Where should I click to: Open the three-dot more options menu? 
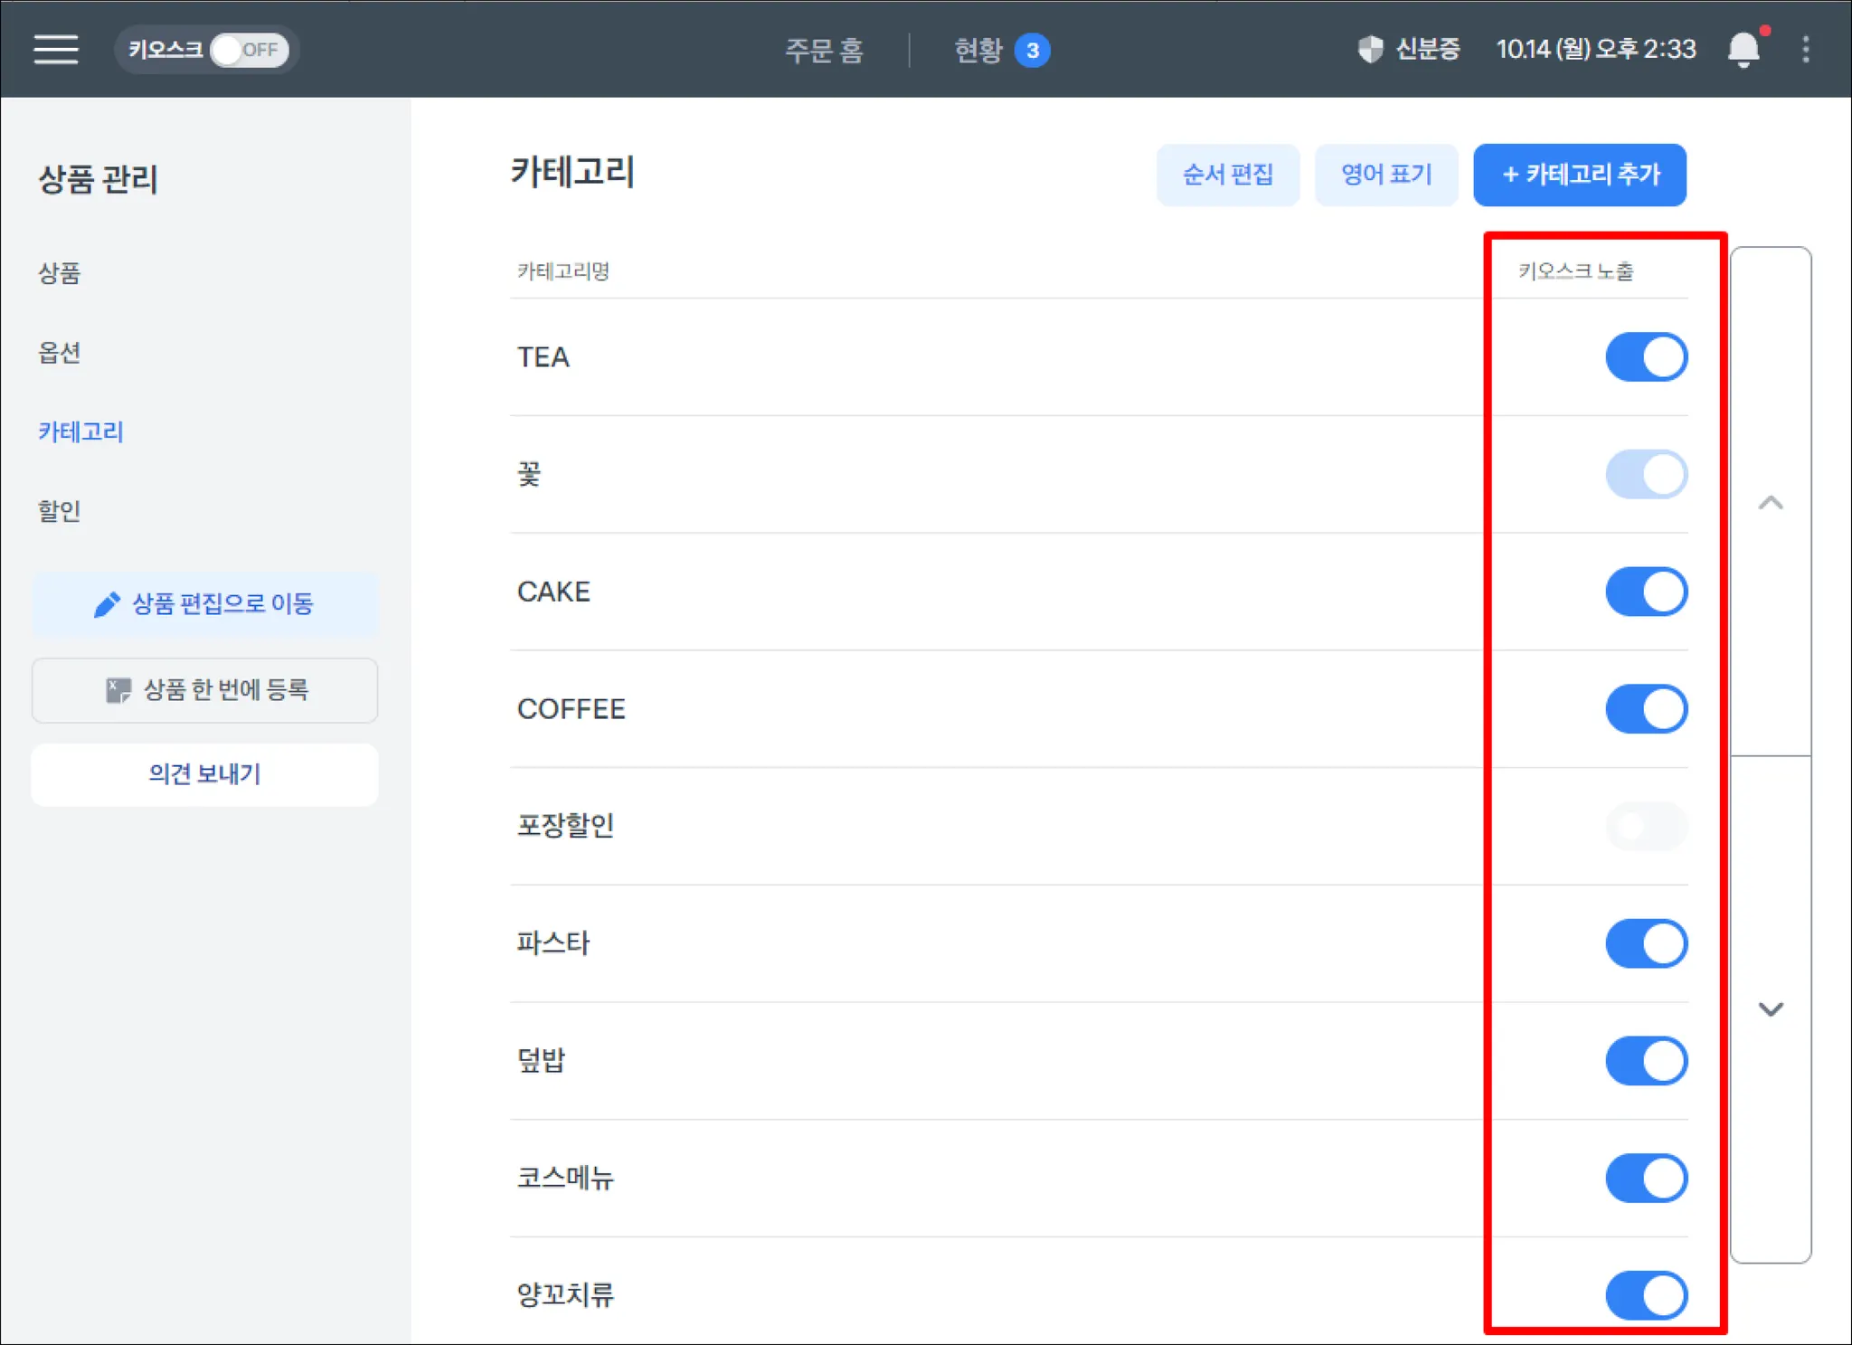(1806, 49)
